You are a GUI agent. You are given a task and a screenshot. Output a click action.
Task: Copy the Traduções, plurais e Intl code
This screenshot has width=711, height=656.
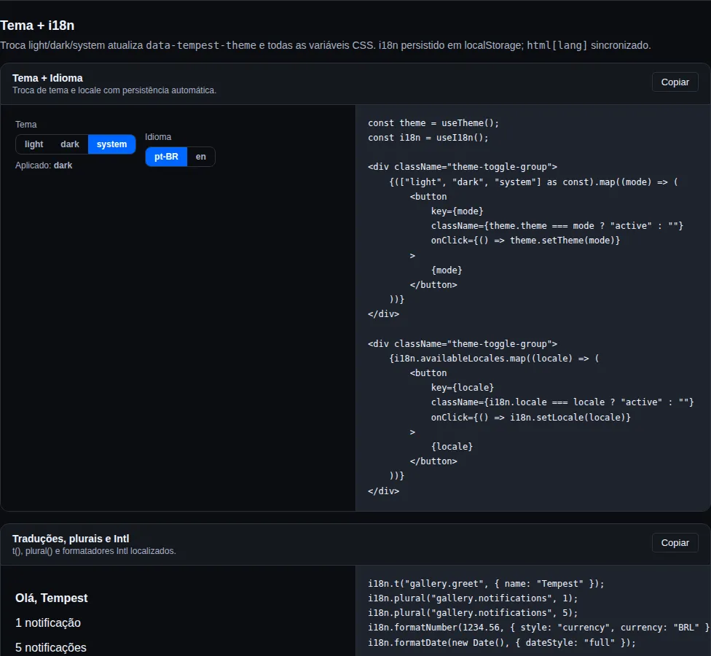(675, 542)
